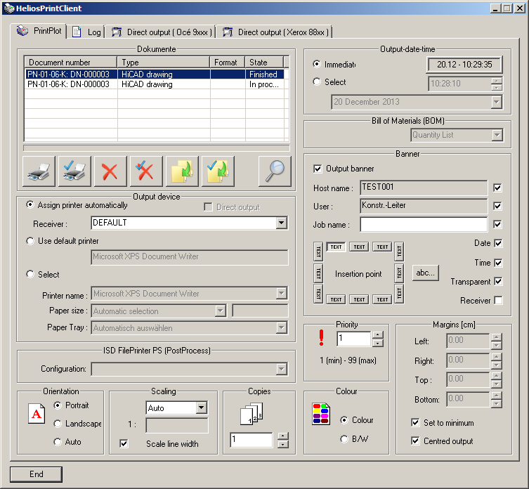Sort by Document number column header
529x489 pixels.
pos(71,63)
